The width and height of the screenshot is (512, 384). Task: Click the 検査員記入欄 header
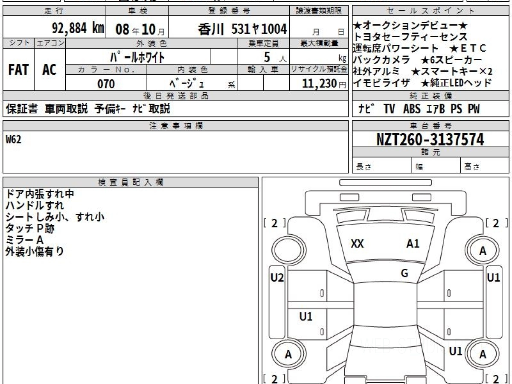131,182
